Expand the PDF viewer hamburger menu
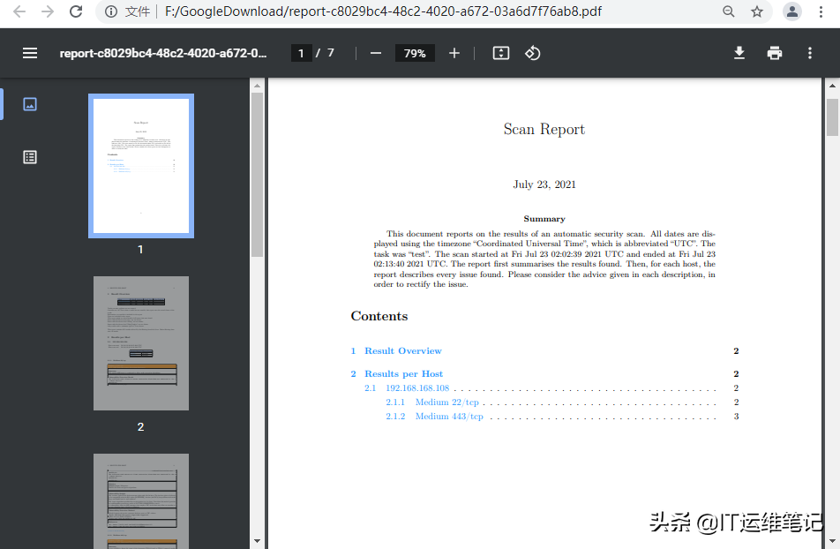The height and width of the screenshot is (549, 840). coord(29,53)
